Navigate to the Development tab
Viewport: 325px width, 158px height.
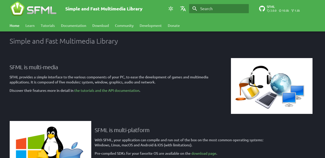click(151, 26)
